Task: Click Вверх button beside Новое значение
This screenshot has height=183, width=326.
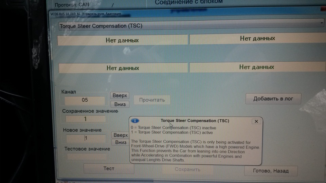Action: pyautogui.click(x=120, y=135)
